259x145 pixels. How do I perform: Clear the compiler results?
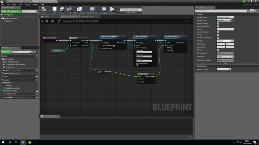[190, 137]
